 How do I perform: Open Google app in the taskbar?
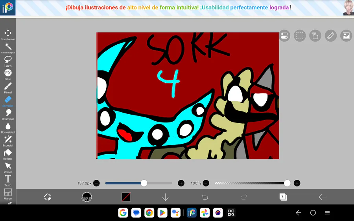pyautogui.click(x=123, y=213)
